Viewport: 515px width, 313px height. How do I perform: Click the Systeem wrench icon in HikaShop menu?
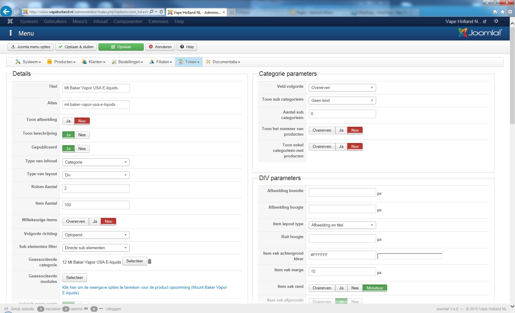[18, 62]
